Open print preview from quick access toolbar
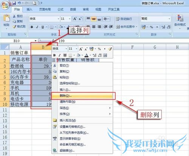This screenshot has height=156, width=189. (34, 3)
